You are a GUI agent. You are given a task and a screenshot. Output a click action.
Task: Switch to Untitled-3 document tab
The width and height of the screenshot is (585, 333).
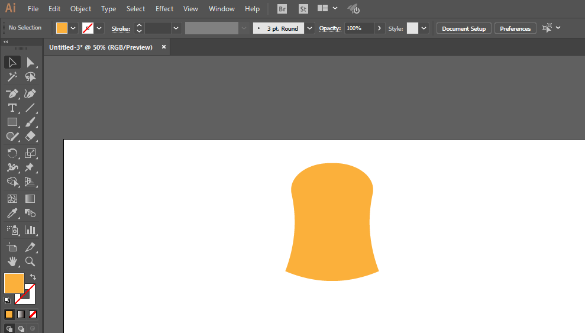(x=101, y=47)
